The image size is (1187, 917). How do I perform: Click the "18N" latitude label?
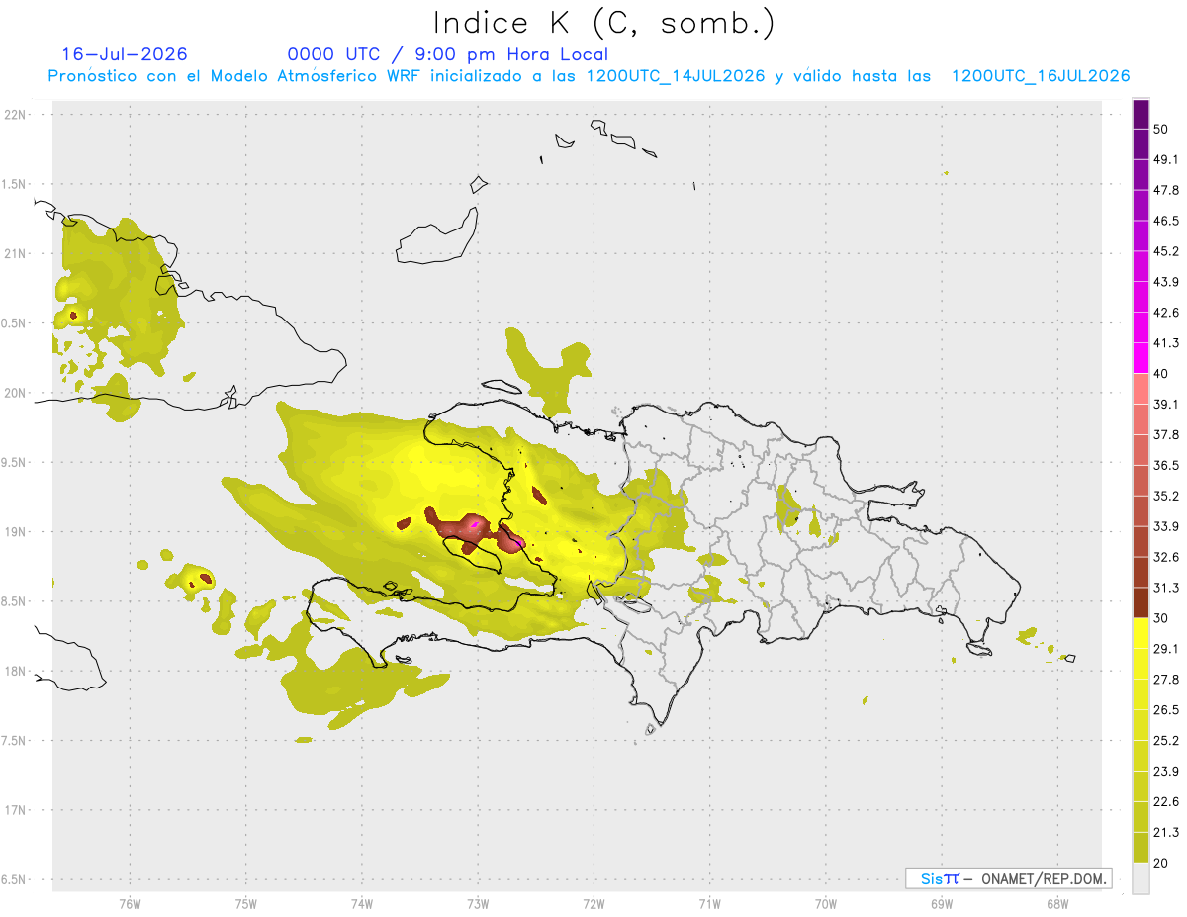16,671
